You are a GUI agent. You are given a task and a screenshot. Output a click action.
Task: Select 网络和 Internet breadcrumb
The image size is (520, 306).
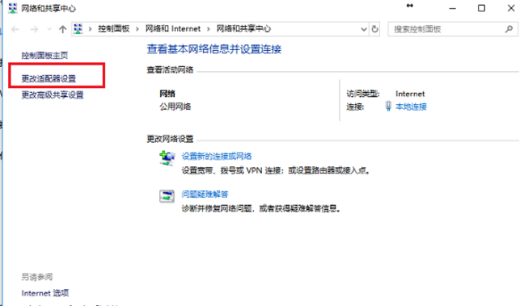tap(173, 29)
